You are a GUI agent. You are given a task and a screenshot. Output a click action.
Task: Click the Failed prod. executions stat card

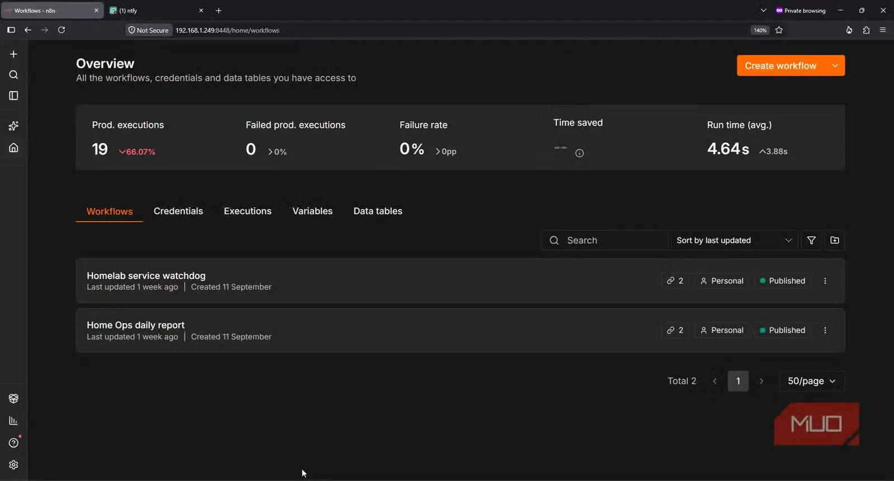pyautogui.click(x=306, y=137)
